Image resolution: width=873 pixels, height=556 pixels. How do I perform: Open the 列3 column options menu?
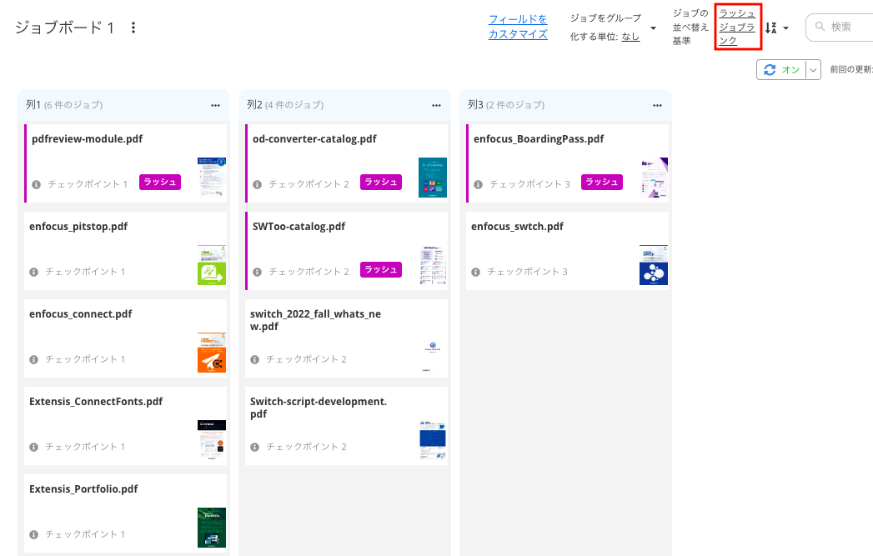coord(657,105)
